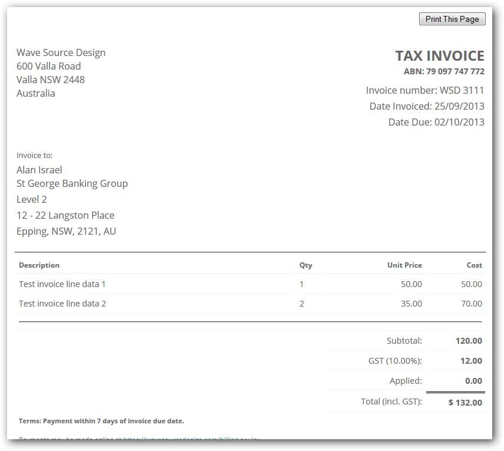Click the Qty column header
Image resolution: width=504 pixels, height=451 pixels.
tap(306, 265)
